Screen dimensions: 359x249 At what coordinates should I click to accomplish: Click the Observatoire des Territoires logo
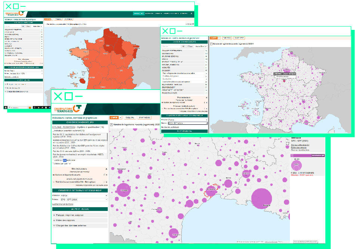point(67,109)
